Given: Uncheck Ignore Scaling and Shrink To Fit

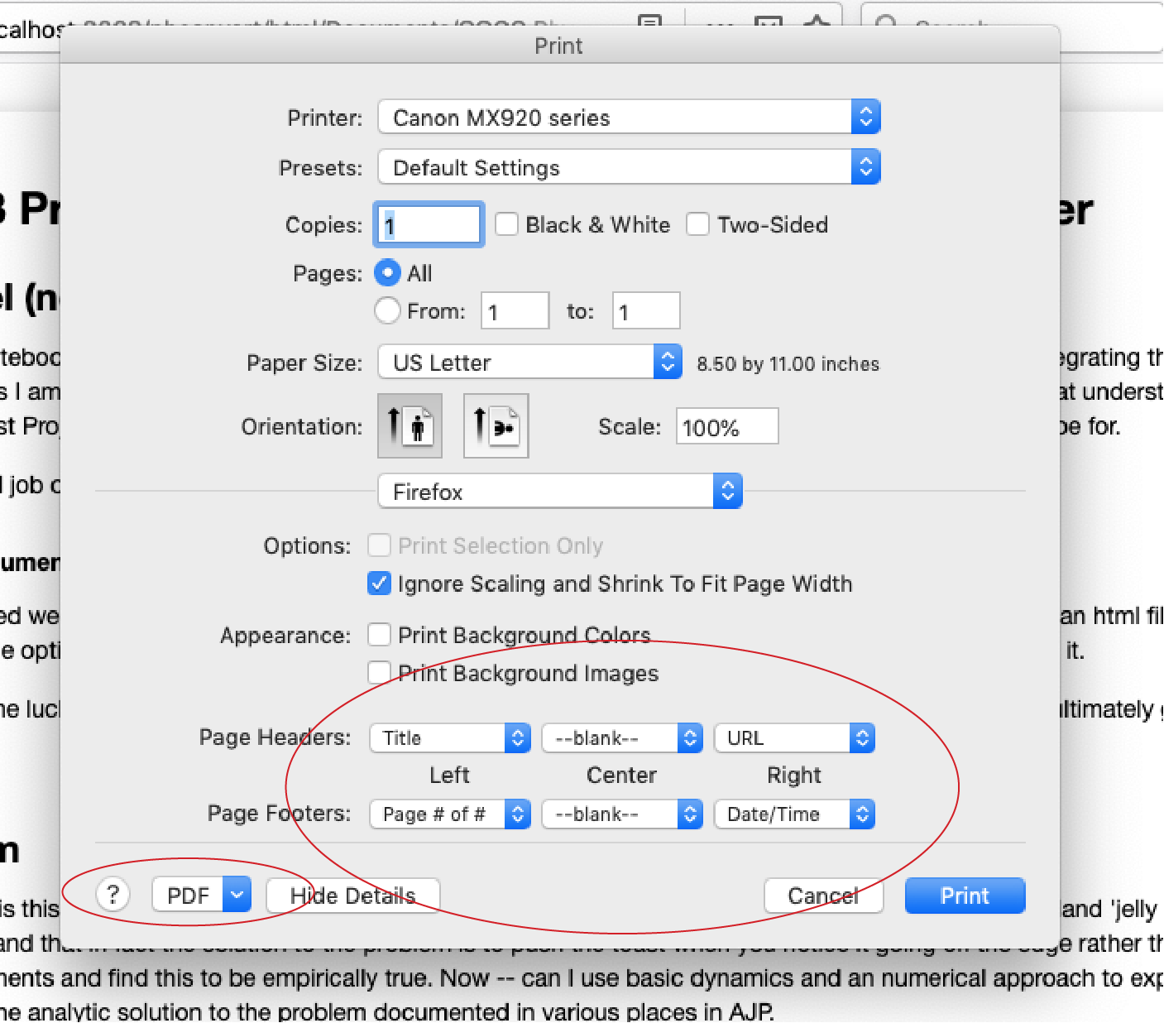Looking at the screenshot, I should (x=379, y=584).
